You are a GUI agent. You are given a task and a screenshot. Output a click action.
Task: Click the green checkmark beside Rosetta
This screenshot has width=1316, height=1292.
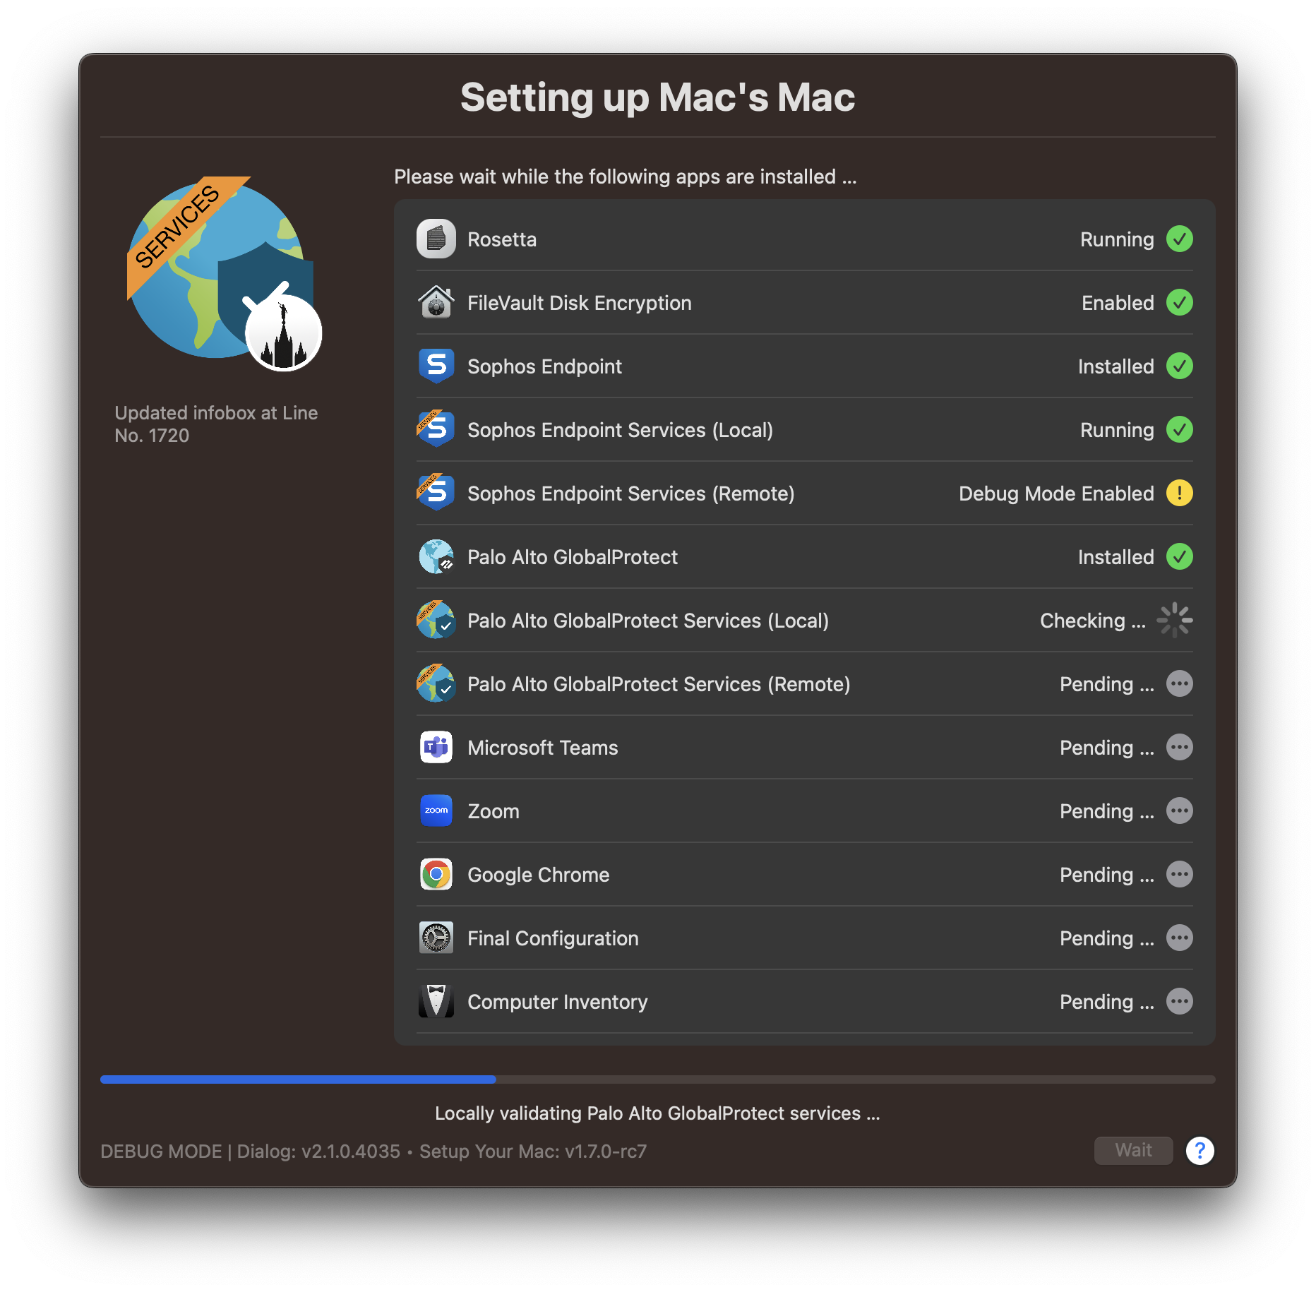pos(1180,239)
